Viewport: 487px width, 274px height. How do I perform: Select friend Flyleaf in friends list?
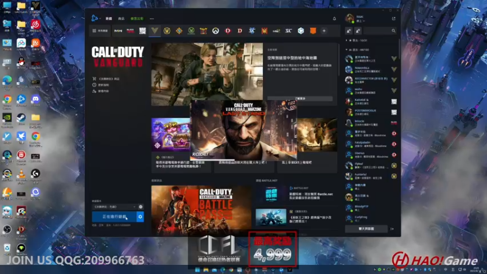pyautogui.click(x=371, y=166)
